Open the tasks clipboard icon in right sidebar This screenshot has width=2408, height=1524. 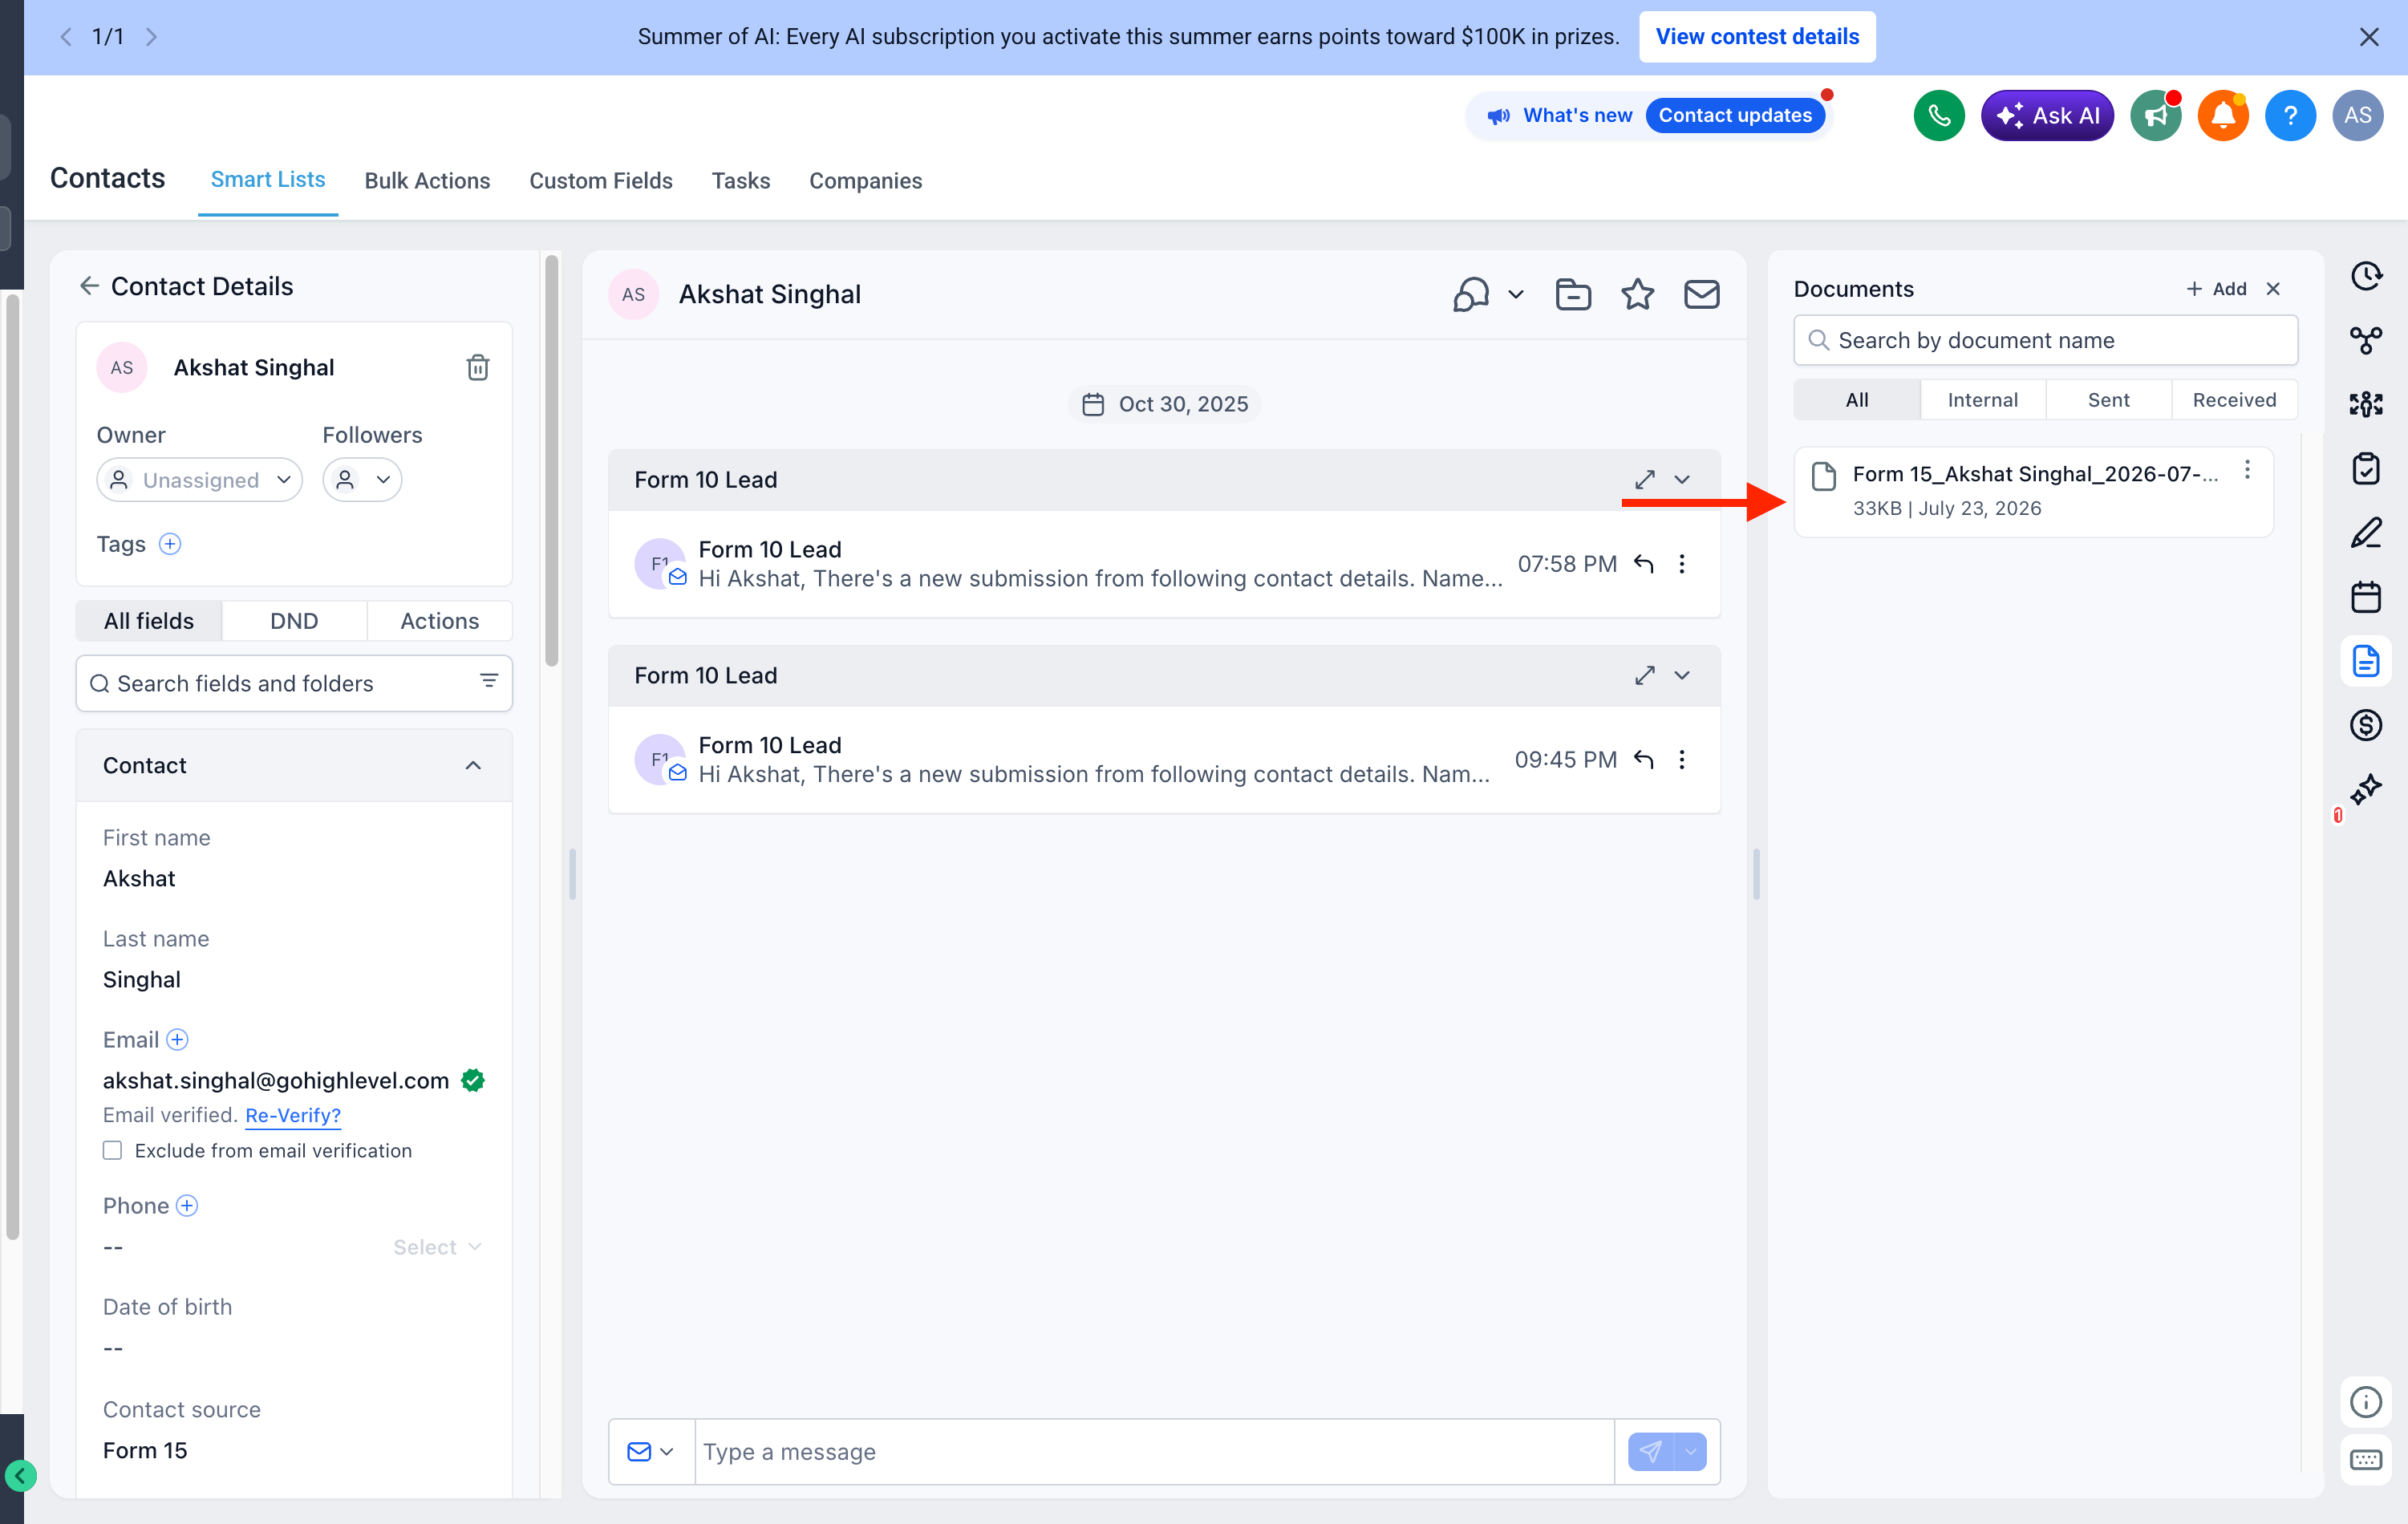2365,468
